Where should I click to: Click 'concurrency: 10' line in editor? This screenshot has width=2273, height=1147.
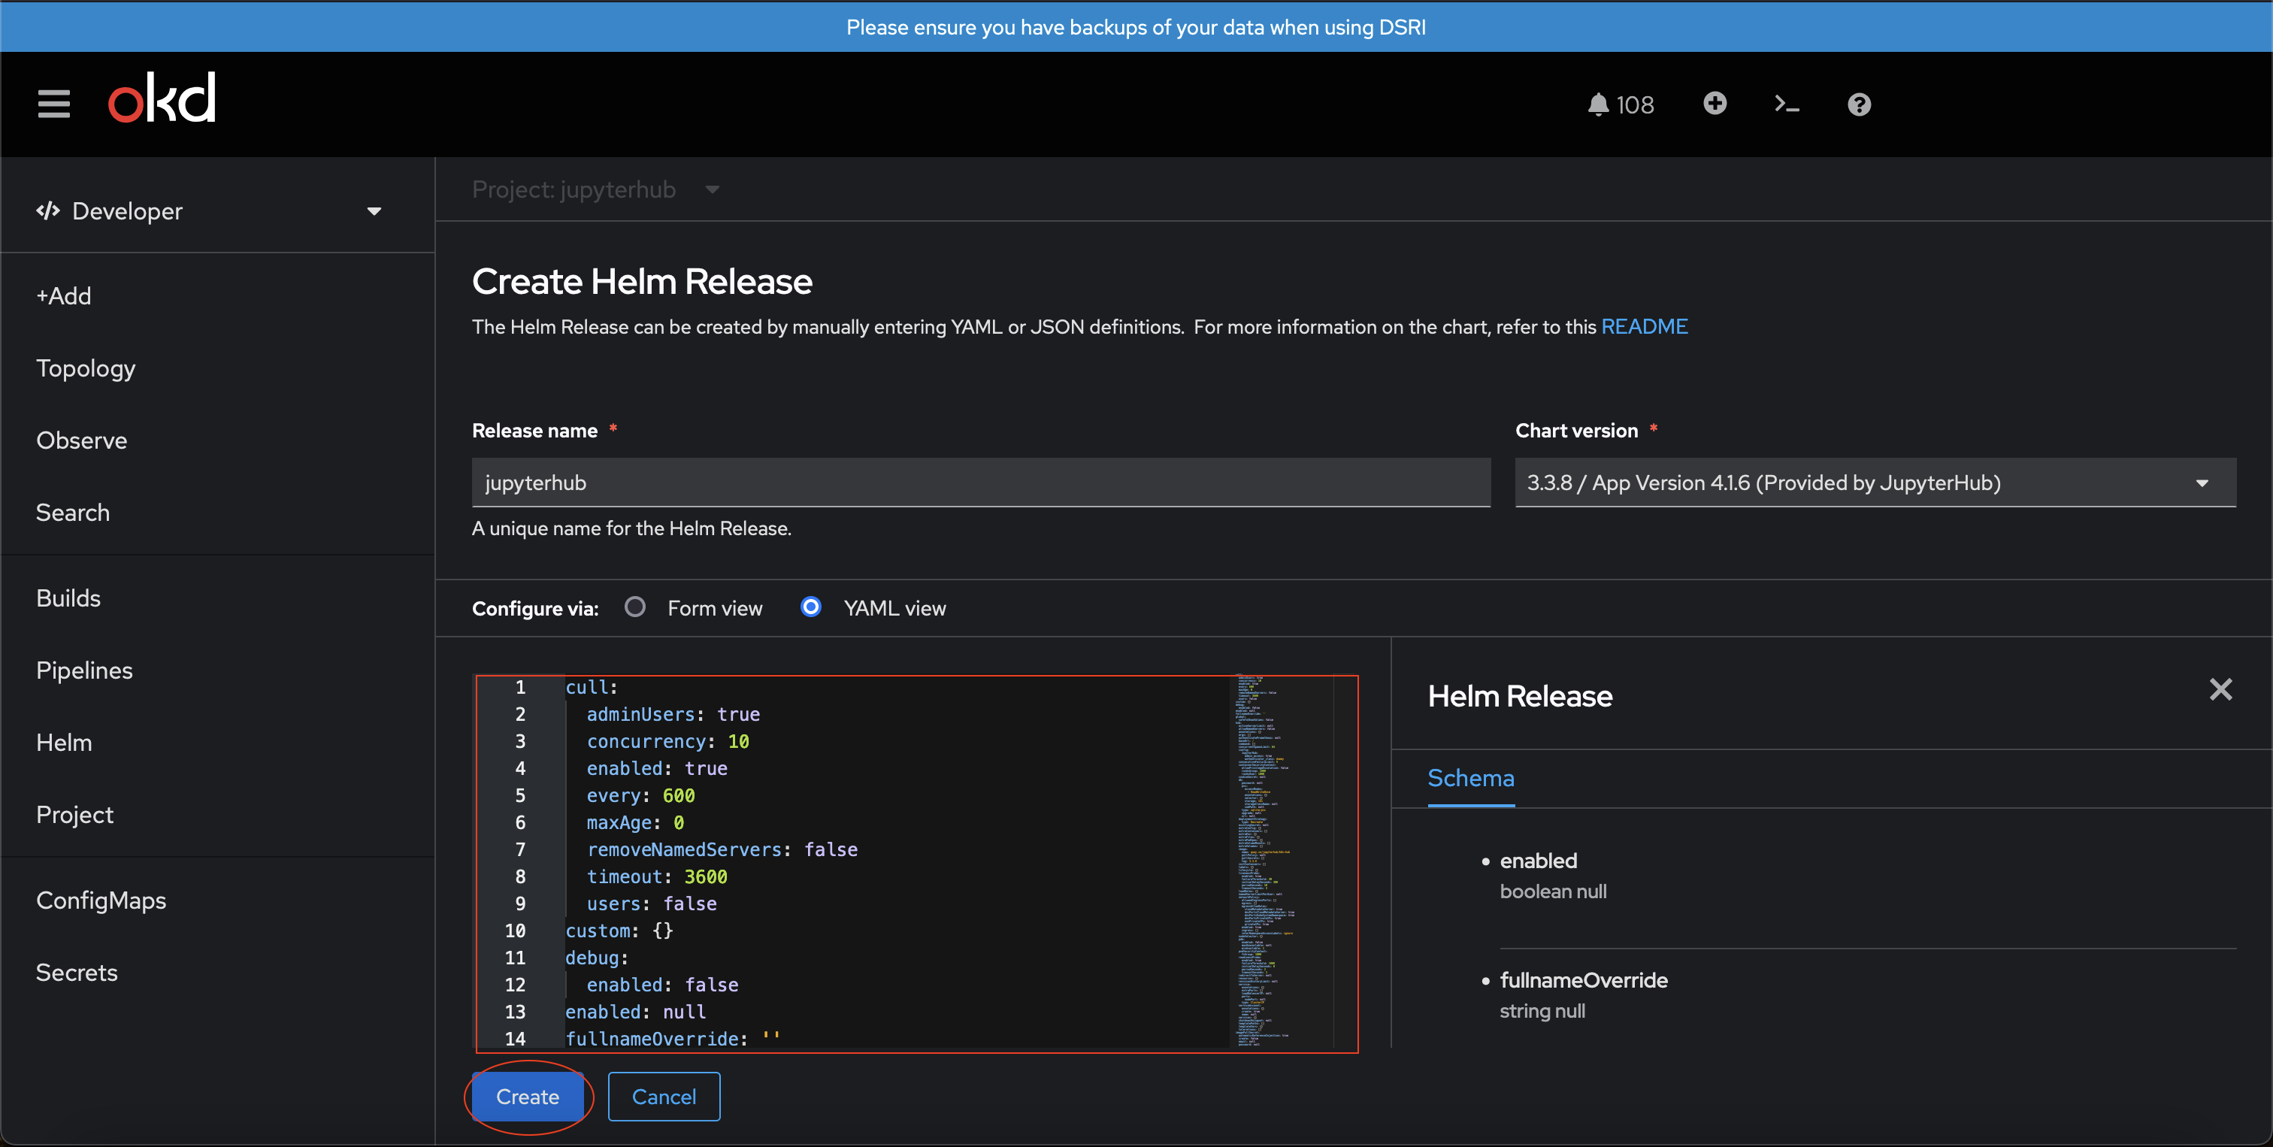coord(668,742)
